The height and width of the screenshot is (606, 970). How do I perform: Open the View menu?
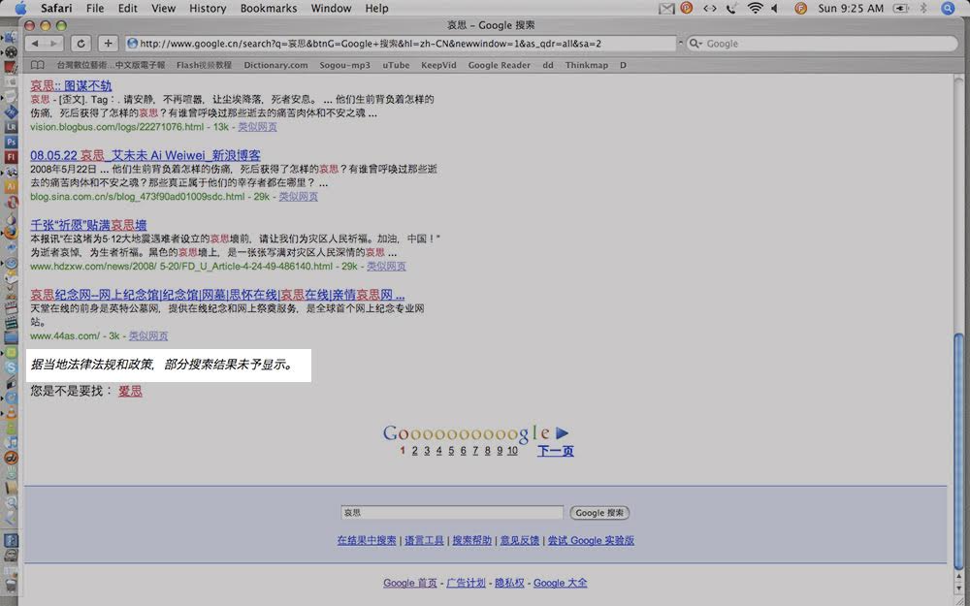click(163, 8)
